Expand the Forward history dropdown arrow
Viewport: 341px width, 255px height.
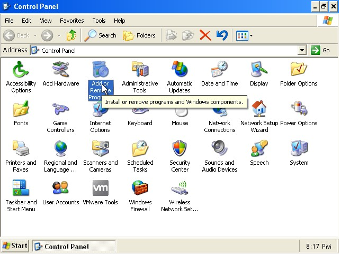tap(59, 35)
